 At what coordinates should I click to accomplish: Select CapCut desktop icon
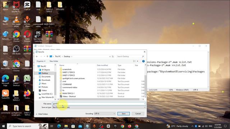click(x=27, y=6)
